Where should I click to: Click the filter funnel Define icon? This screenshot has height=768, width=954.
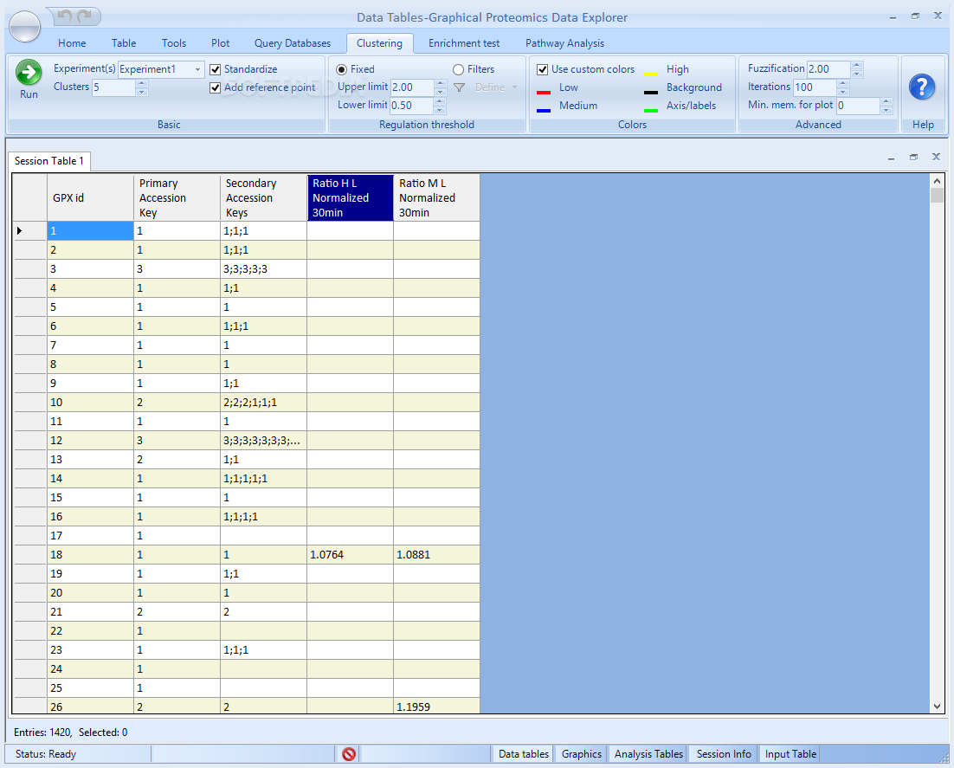(x=460, y=87)
